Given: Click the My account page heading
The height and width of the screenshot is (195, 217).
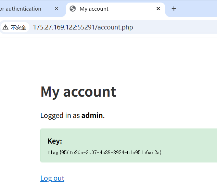Looking at the screenshot, I should pyautogui.click(x=78, y=92).
